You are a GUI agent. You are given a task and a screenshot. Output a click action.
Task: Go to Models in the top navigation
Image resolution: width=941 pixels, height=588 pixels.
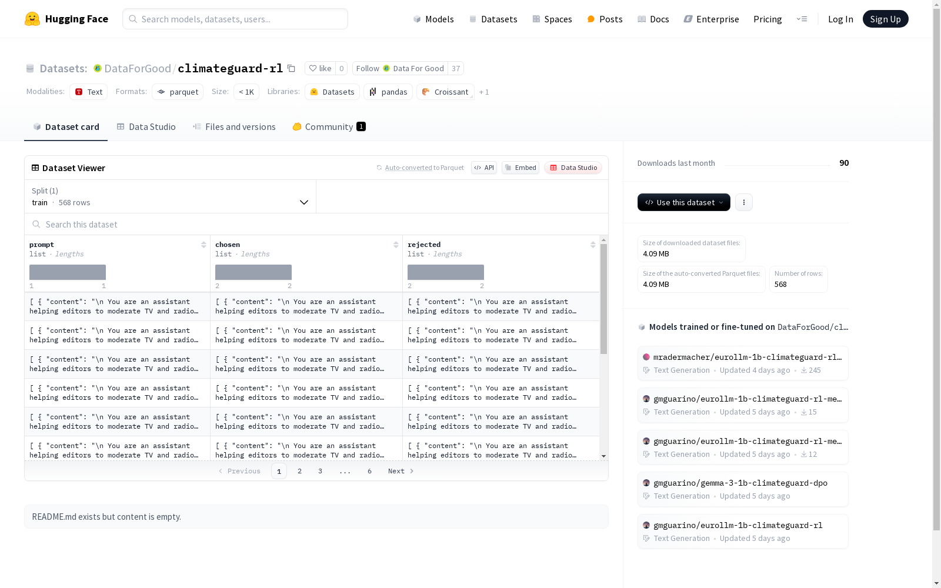click(x=433, y=19)
